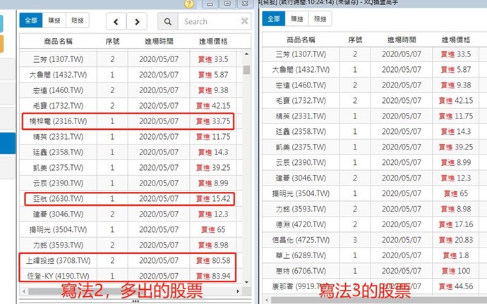Viewport: 487px width, 304px height.
Task: Click 德淵 (4720.TW) in the right window
Action: pyautogui.click(x=301, y=224)
